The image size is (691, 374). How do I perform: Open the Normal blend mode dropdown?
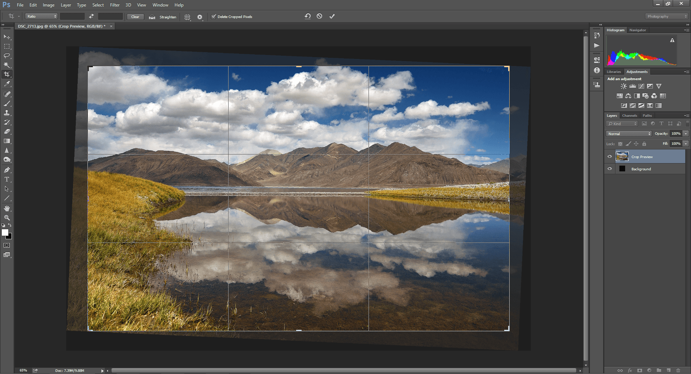pyautogui.click(x=629, y=134)
